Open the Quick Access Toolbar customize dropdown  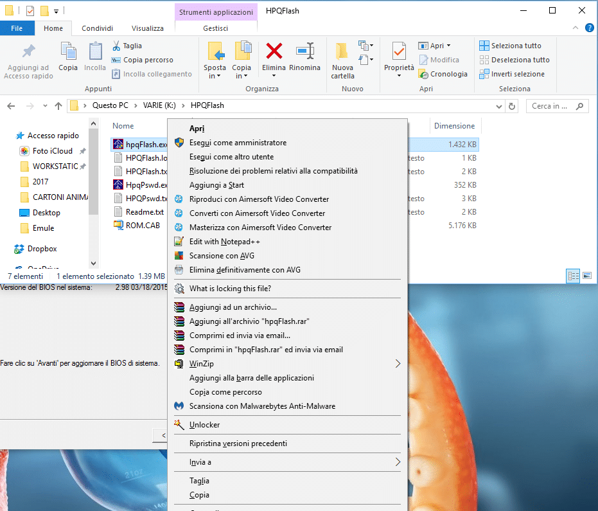tap(56, 12)
